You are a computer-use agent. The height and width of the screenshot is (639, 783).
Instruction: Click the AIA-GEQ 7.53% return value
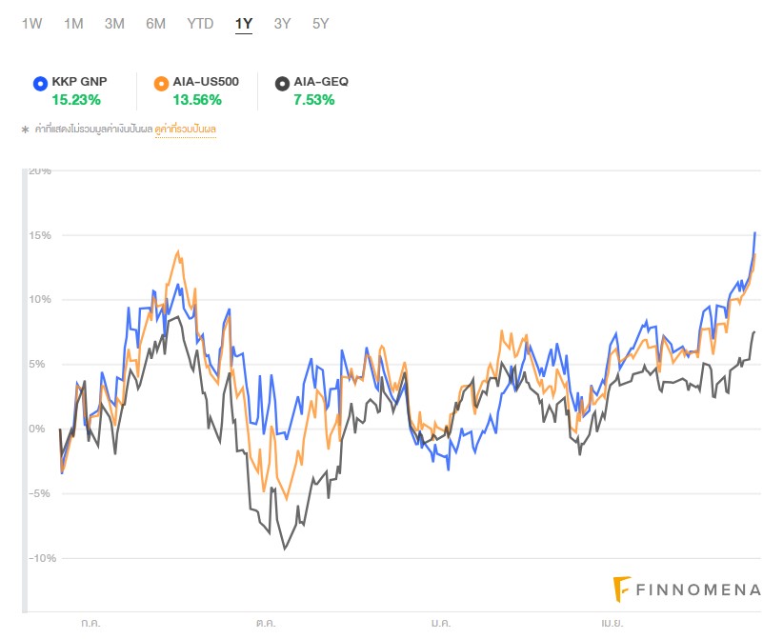(313, 99)
